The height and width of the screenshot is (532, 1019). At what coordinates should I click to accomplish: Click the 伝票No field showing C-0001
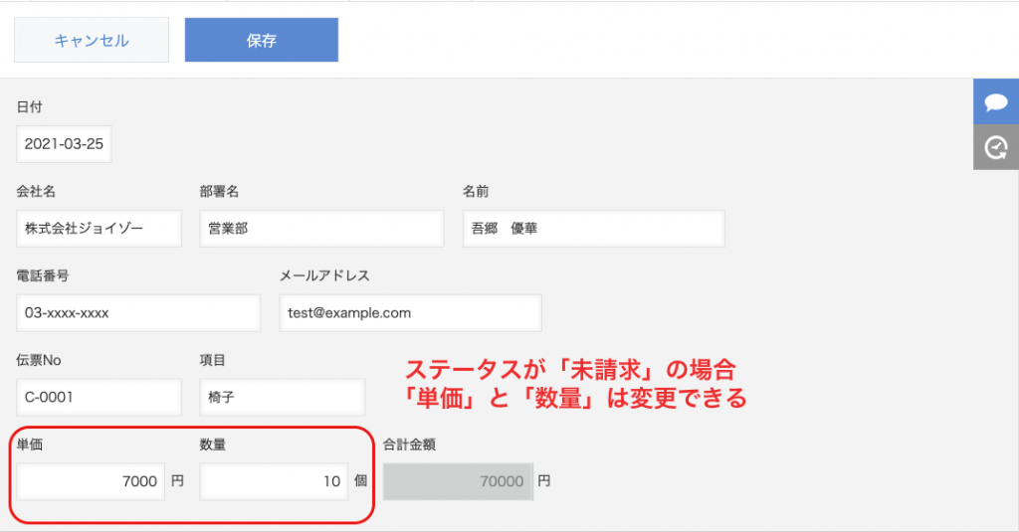(x=99, y=398)
